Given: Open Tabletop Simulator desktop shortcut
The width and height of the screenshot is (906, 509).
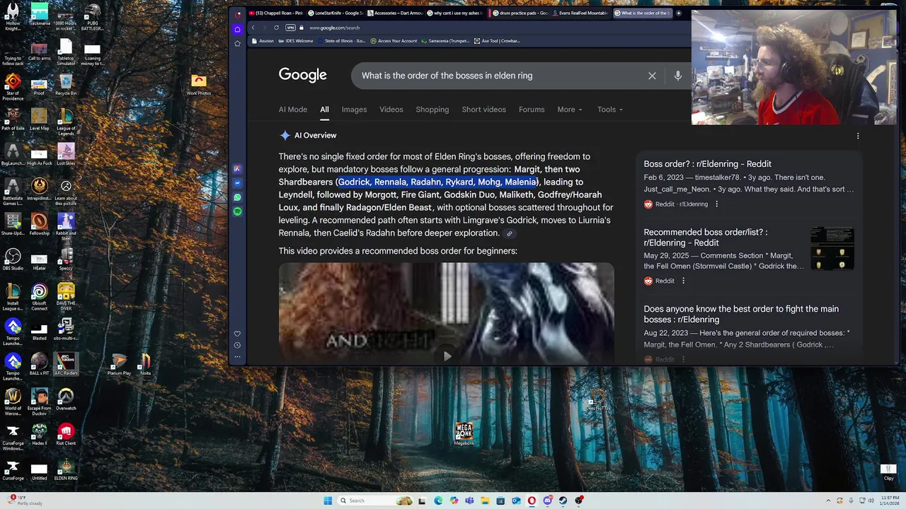Looking at the screenshot, I should 66,52.
